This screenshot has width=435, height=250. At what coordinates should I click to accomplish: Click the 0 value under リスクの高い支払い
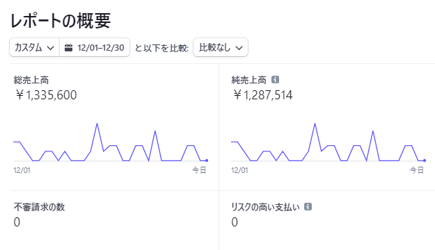pos(235,222)
